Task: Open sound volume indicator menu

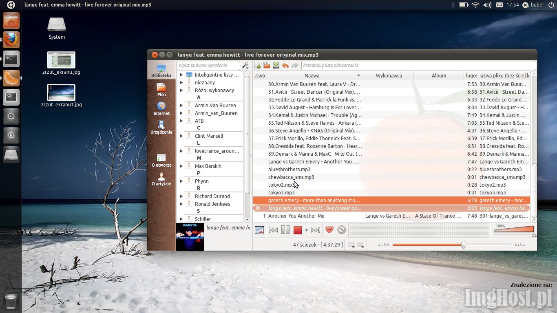Action: point(487,5)
